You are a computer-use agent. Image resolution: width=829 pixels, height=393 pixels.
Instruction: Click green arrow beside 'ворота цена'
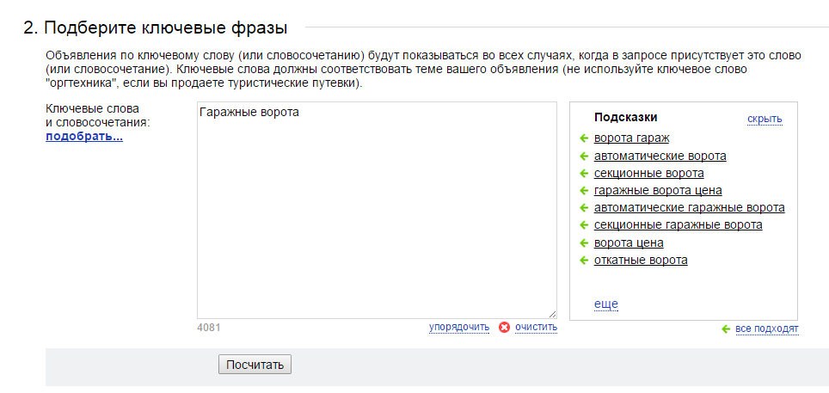point(584,243)
